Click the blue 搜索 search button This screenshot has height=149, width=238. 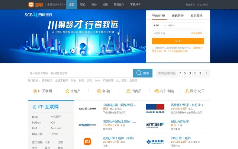point(143,73)
